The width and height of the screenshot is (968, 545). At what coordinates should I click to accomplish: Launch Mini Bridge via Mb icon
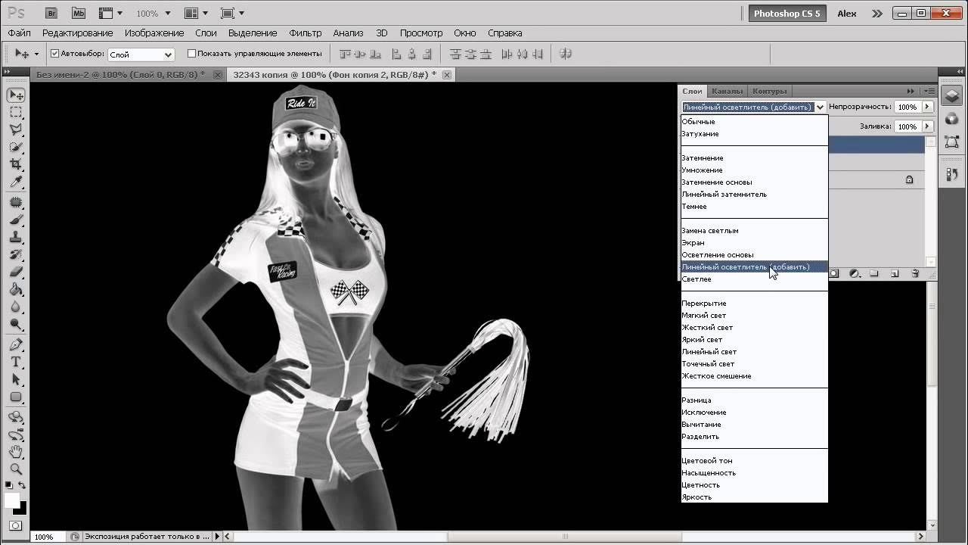click(x=78, y=13)
